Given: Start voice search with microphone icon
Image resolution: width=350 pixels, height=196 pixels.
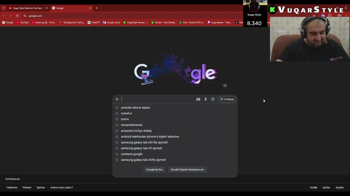Looking at the screenshot, I should [x=206, y=99].
